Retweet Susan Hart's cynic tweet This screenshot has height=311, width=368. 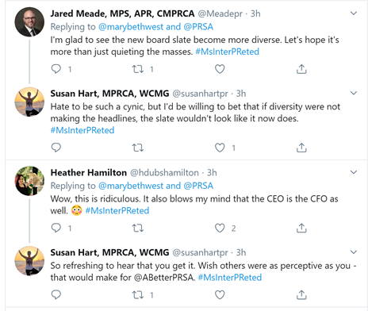coord(138,148)
